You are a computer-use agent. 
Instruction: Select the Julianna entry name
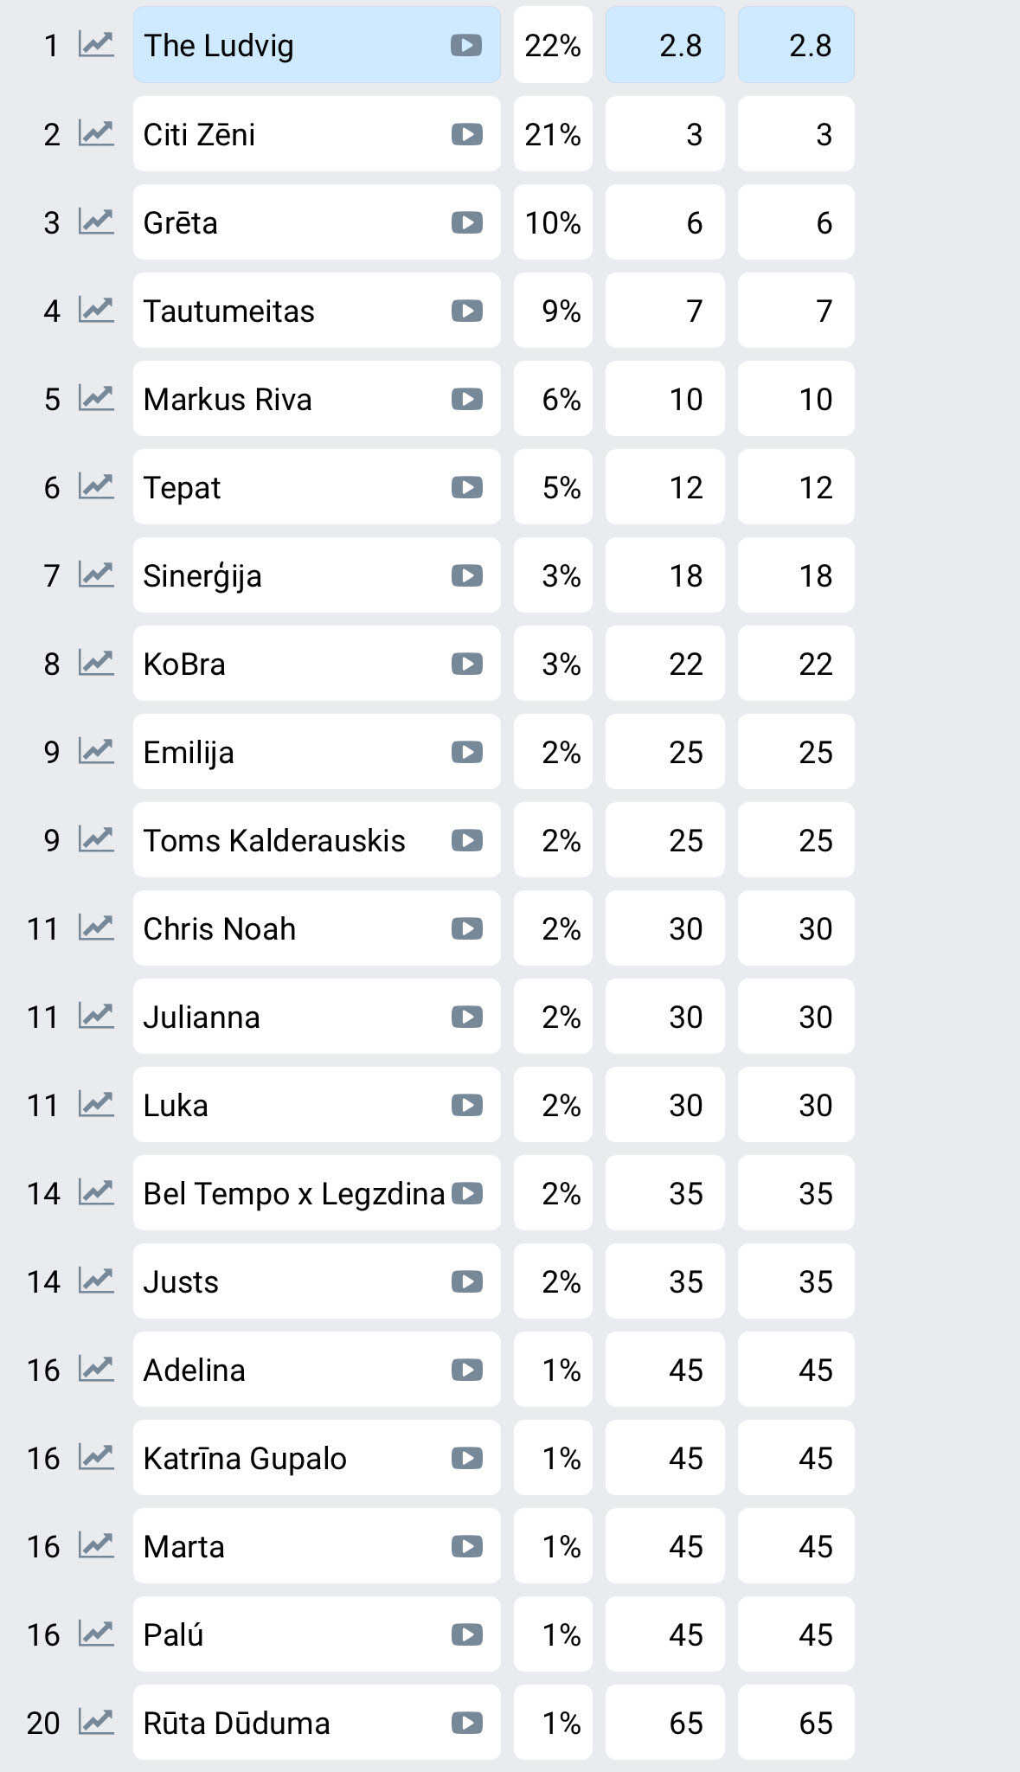click(202, 1017)
